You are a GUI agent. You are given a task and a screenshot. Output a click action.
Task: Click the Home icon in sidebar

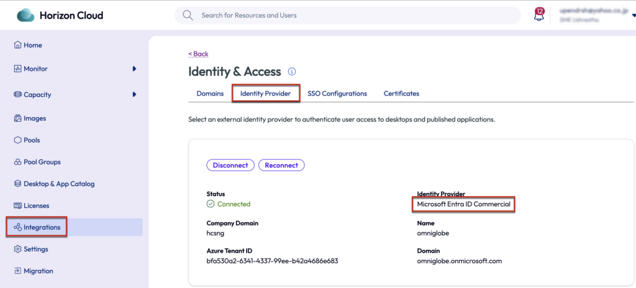tap(17, 45)
